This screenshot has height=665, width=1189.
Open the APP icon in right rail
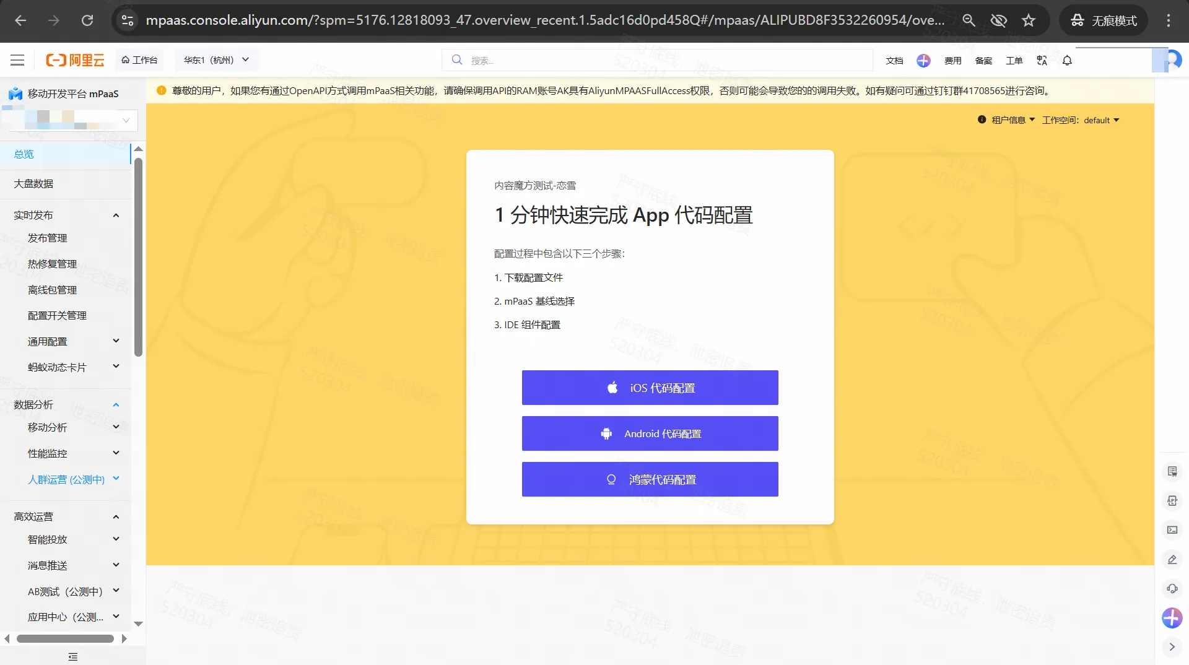[1172, 500]
